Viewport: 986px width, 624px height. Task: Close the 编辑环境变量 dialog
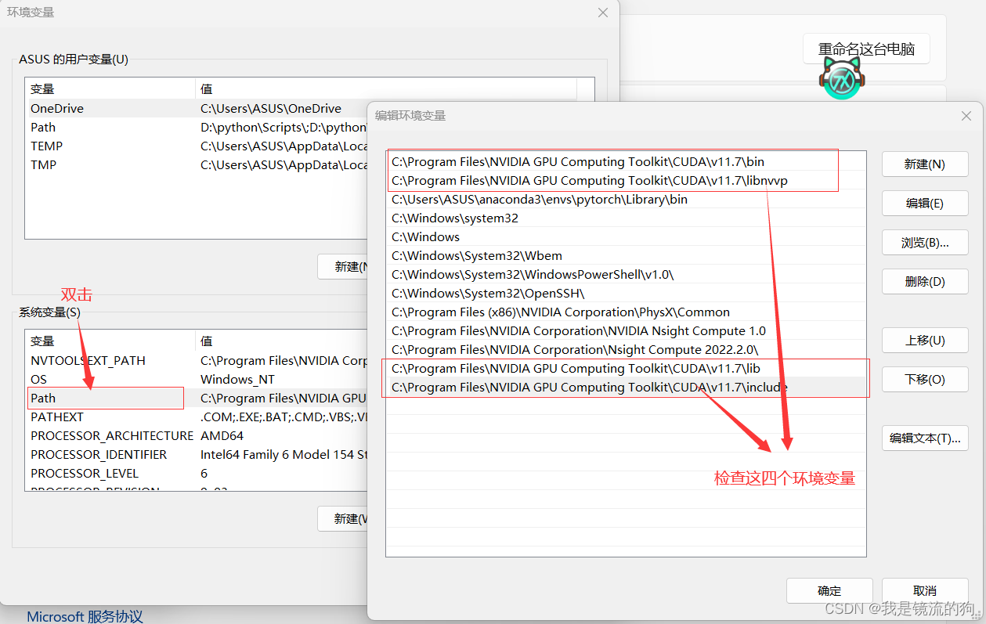(966, 116)
